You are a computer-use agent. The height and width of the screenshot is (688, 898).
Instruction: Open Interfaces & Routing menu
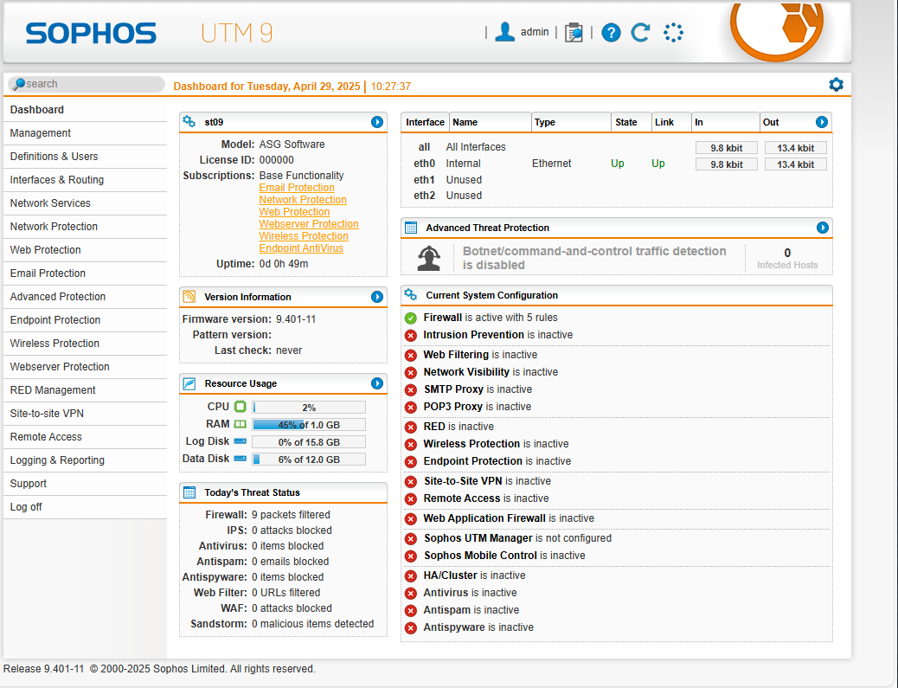[x=86, y=180]
